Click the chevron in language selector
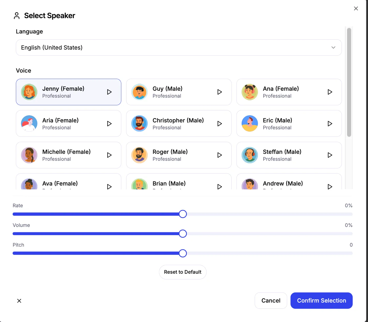The image size is (368, 322). click(333, 48)
